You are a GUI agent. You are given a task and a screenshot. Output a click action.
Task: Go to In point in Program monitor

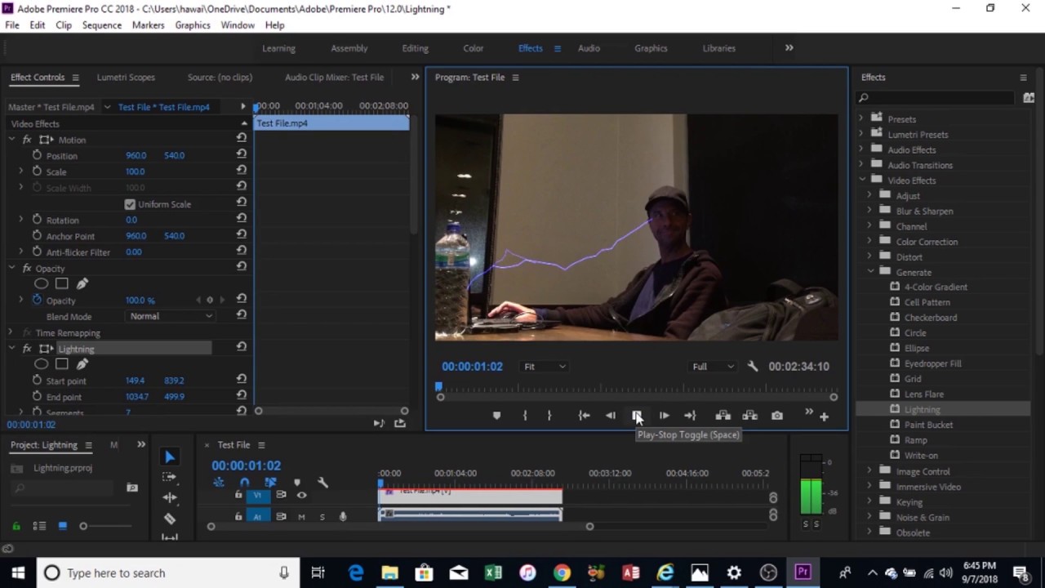(x=584, y=416)
